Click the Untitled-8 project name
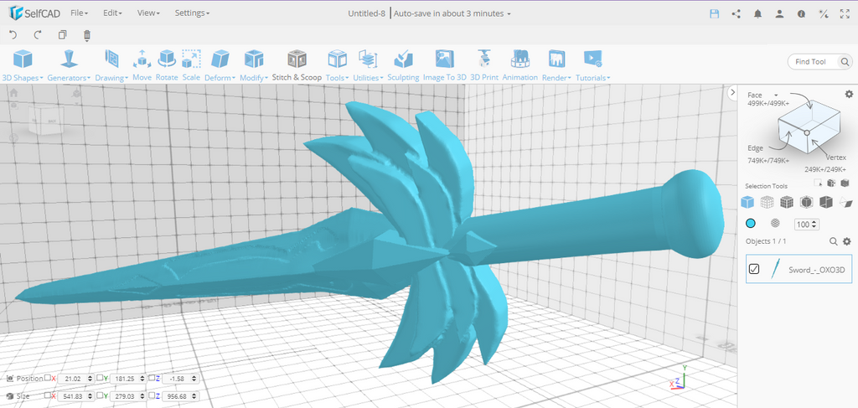 point(367,13)
